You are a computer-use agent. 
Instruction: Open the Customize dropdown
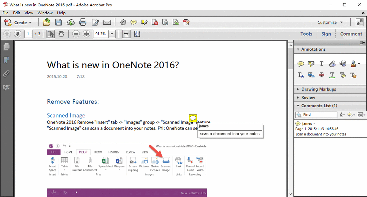click(330, 22)
